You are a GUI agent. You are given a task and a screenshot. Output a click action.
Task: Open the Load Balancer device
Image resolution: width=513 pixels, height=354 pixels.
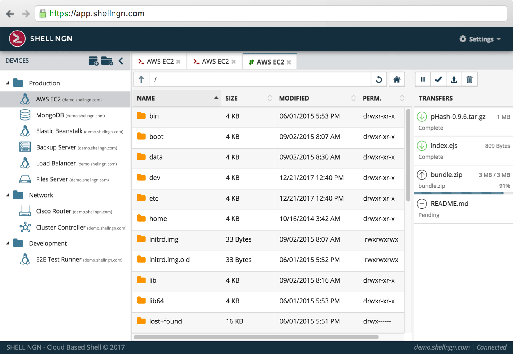[x=65, y=163]
